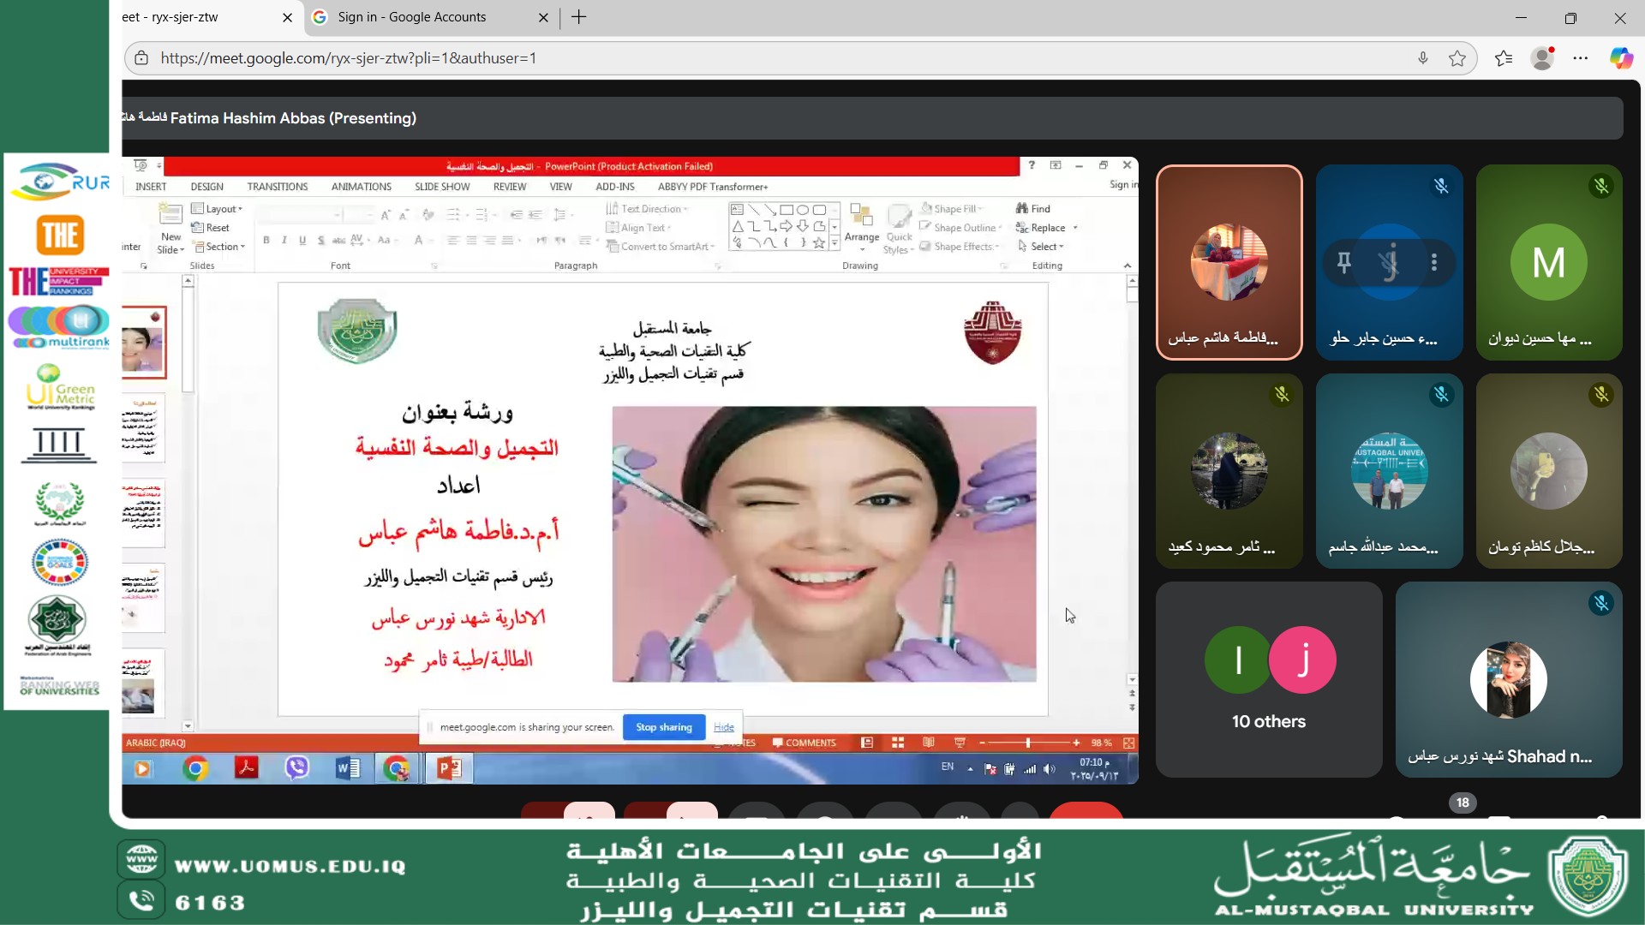The height and width of the screenshot is (925, 1645).
Task: Toggle the Comments pane in status bar
Action: point(804,743)
